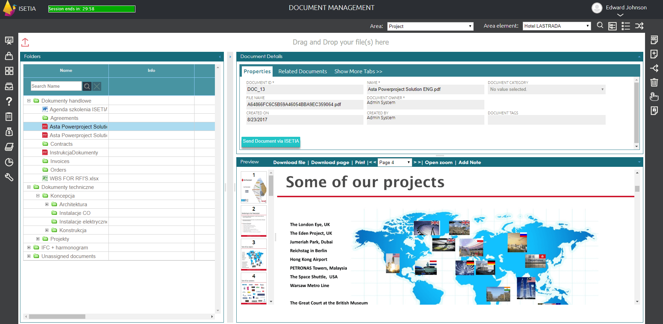The width and height of the screenshot is (663, 324).
Task: Open the four-squares dashboard sidebar icon
Action: coord(9,71)
